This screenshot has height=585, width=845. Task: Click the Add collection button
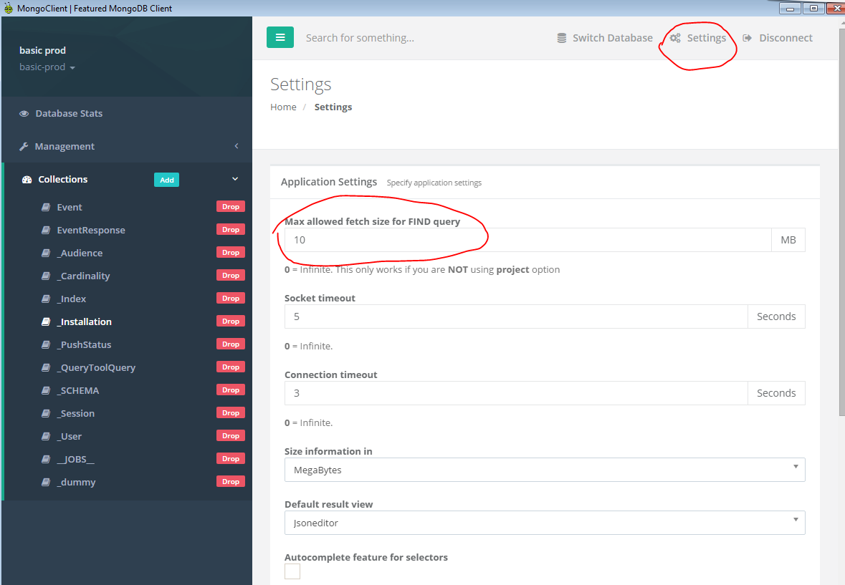[x=166, y=180]
